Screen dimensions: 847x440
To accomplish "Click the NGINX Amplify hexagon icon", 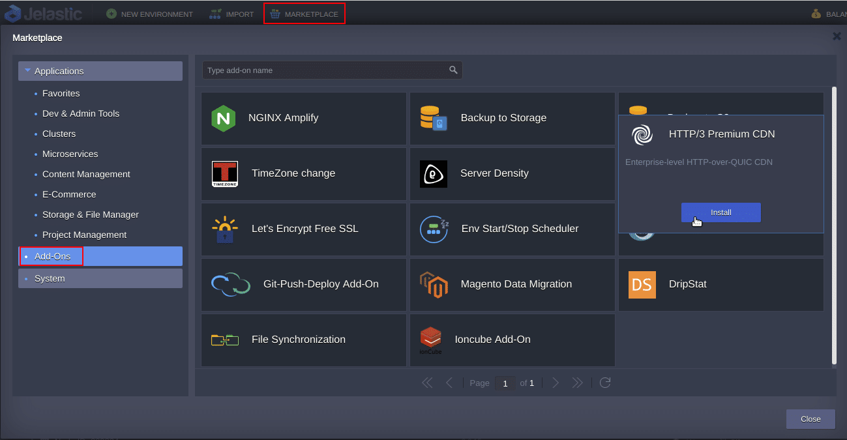I will (223, 119).
